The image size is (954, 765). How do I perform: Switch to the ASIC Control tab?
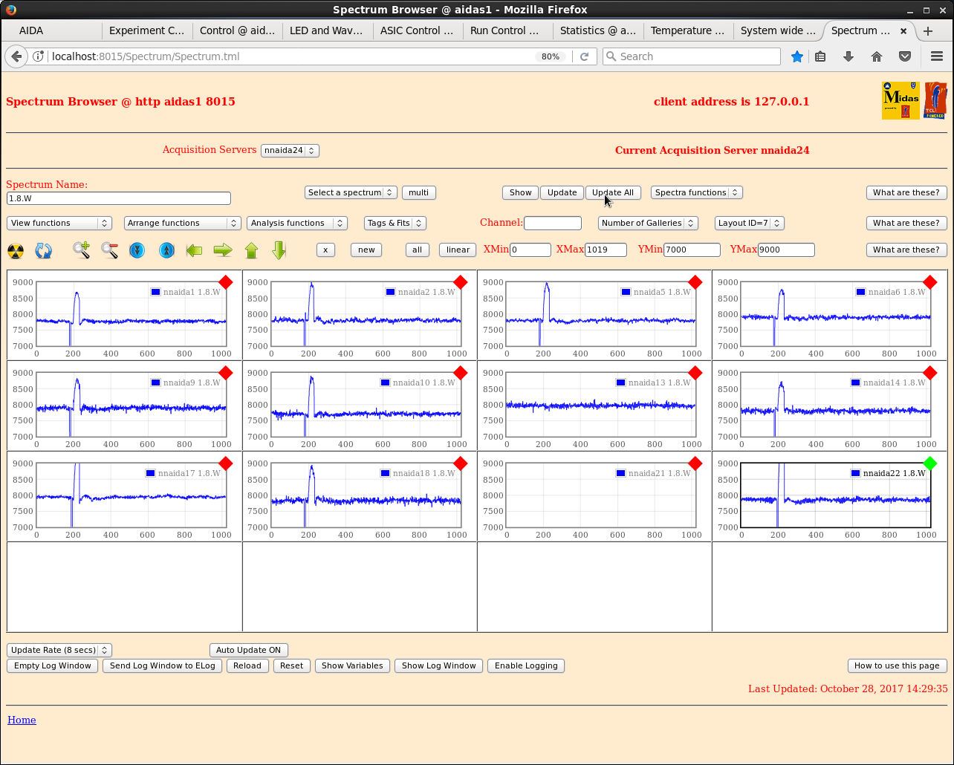(417, 30)
